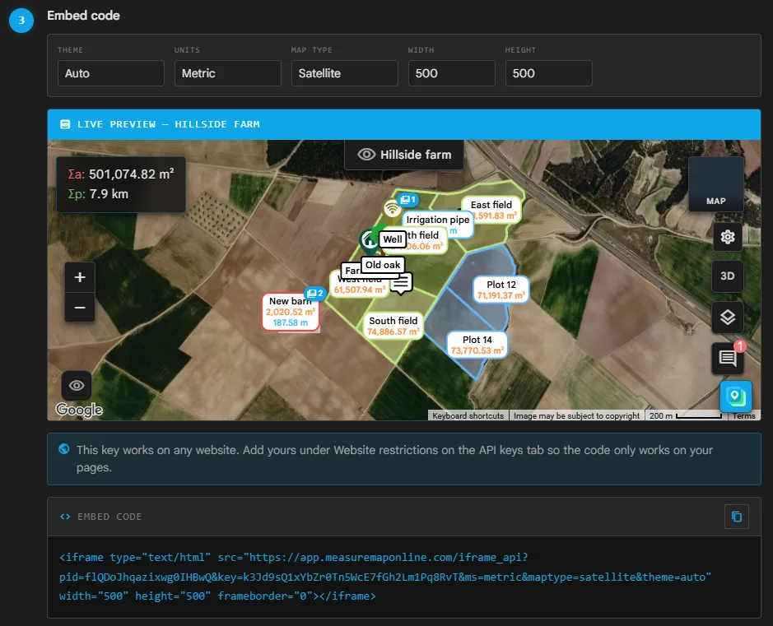Toggle the Hillside farm eye visibility icon

(366, 155)
